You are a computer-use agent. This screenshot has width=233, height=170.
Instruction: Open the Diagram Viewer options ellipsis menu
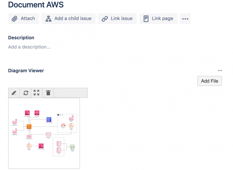[x=220, y=71]
